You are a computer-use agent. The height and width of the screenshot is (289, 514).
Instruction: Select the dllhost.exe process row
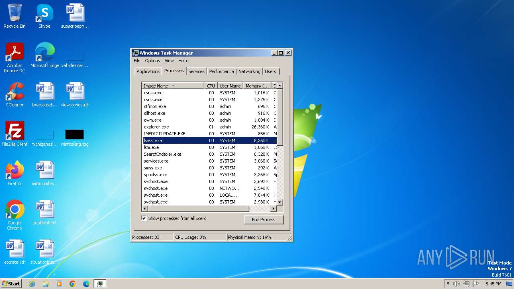point(209,113)
